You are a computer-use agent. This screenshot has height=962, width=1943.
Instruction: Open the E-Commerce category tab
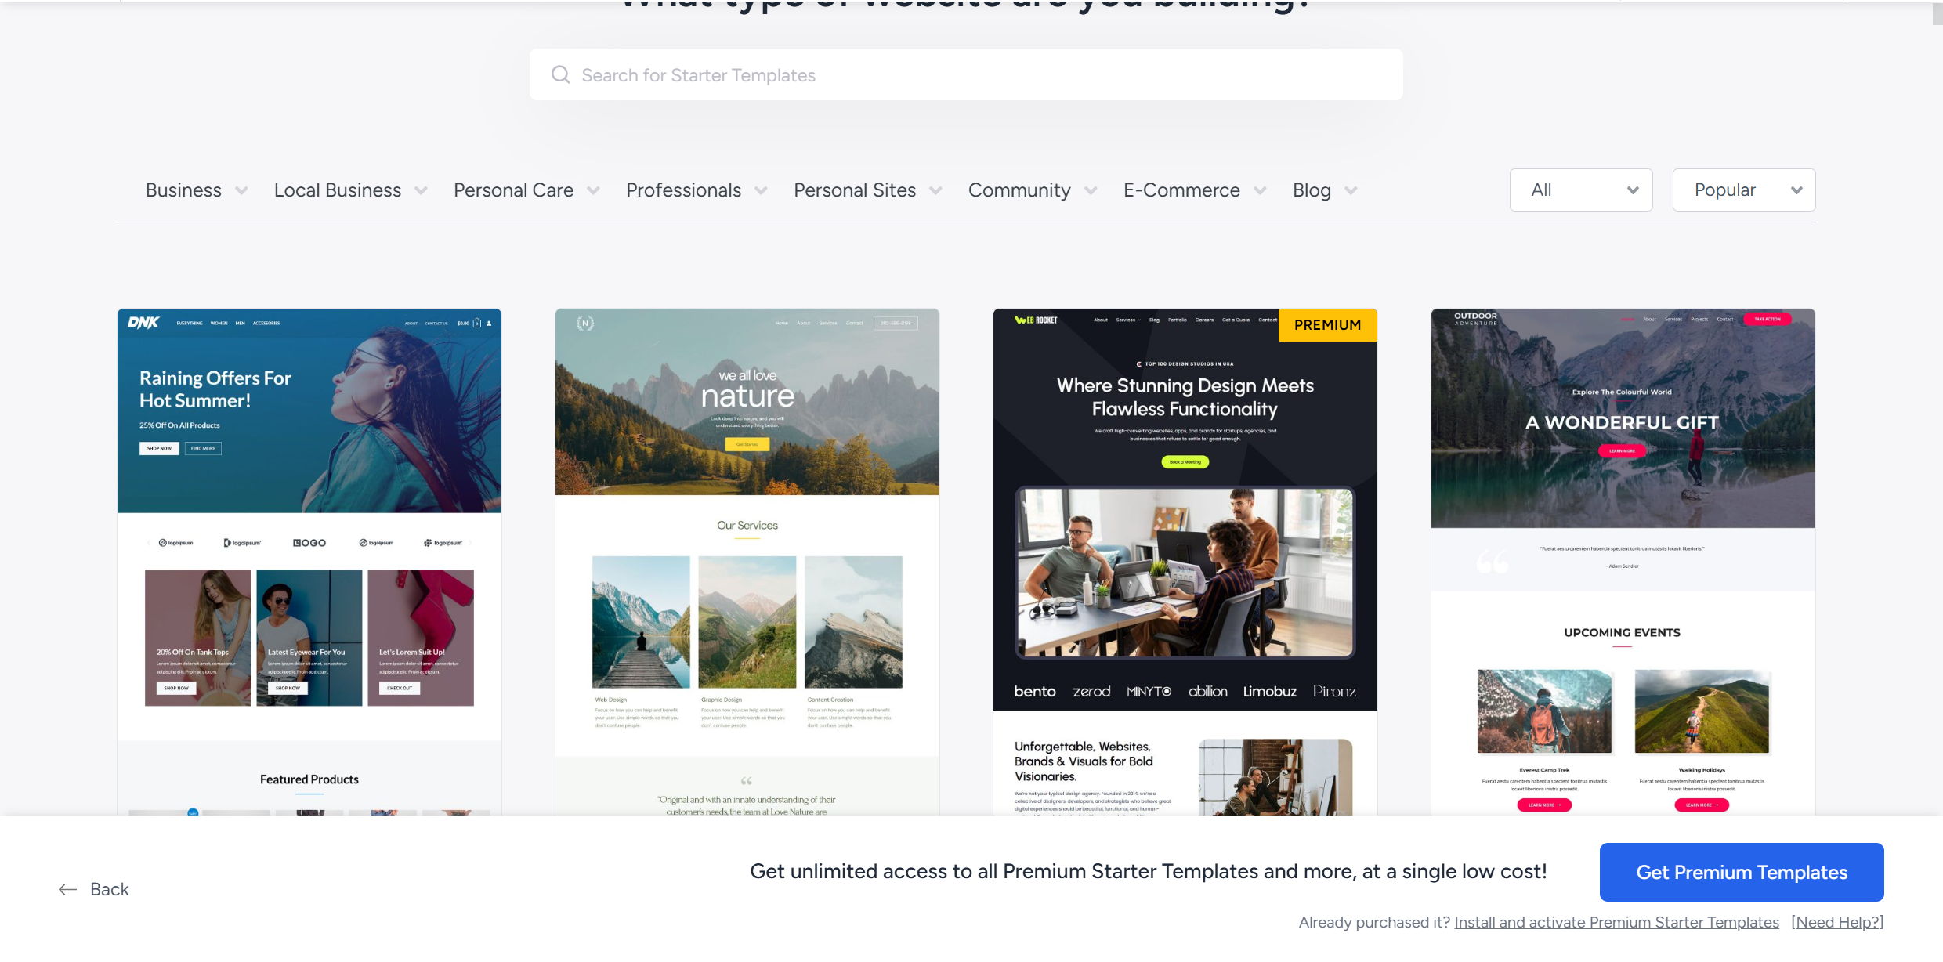point(1181,190)
